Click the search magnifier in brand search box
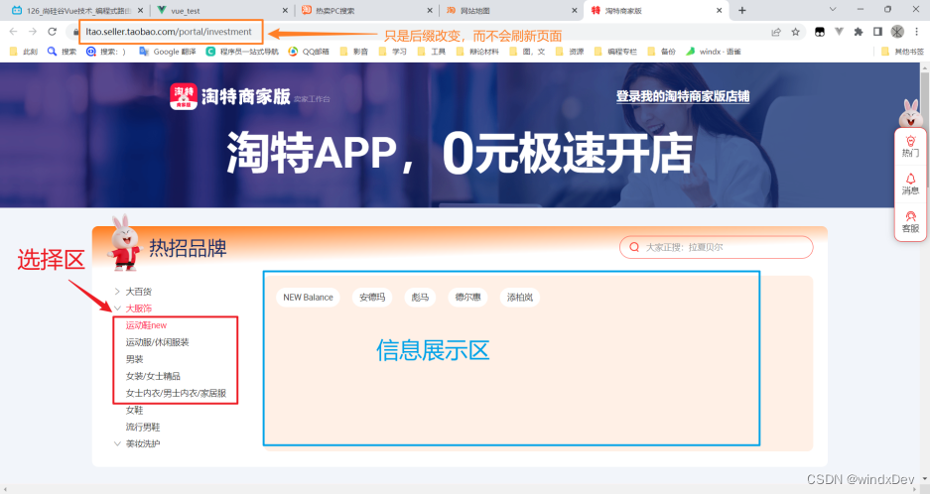Viewport: 930px width, 494px height. [x=634, y=247]
